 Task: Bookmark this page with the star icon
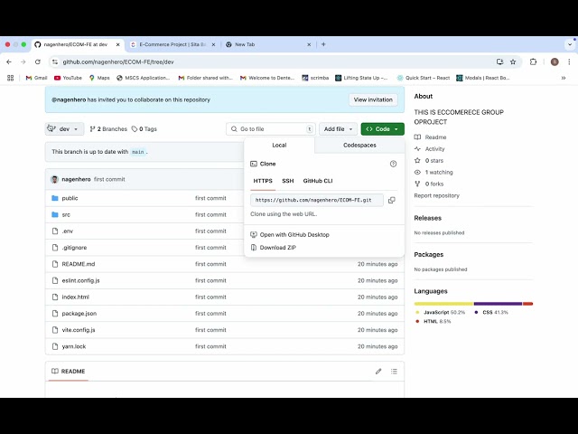point(513,62)
